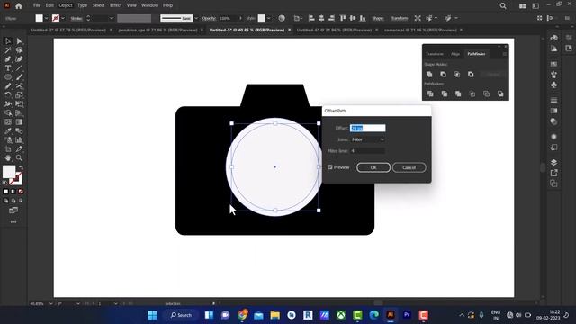Choose the Line Segment tool

19,68
